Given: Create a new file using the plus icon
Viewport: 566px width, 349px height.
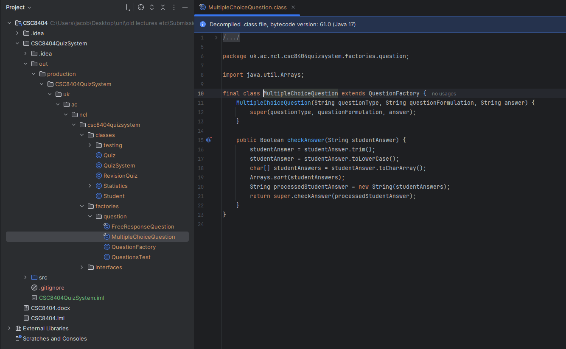Looking at the screenshot, I should pos(127,7).
